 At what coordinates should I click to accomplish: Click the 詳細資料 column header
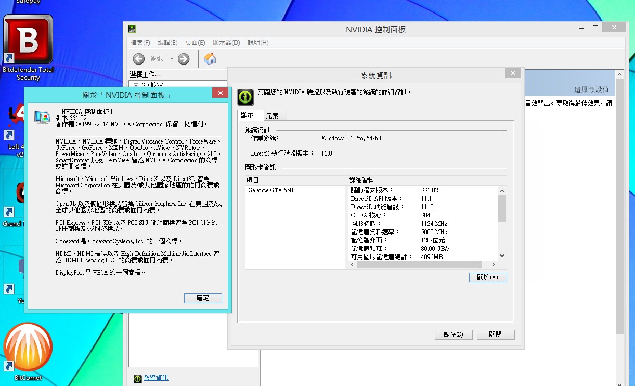(x=427, y=180)
